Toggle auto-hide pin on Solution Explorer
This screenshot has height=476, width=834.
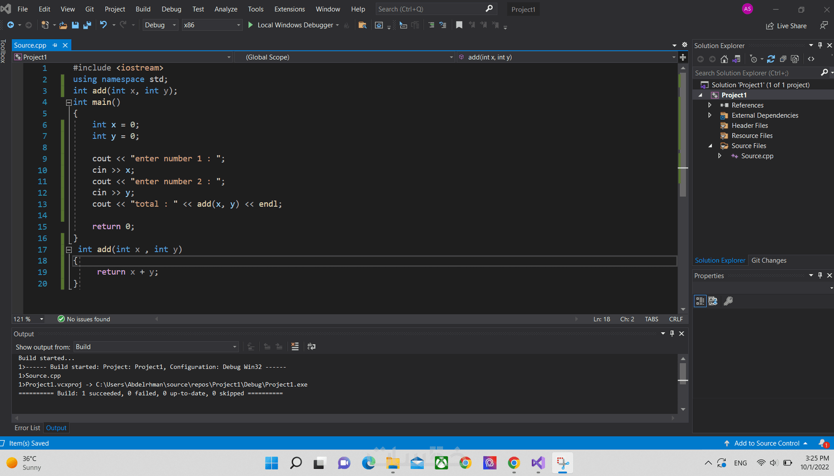pos(820,45)
